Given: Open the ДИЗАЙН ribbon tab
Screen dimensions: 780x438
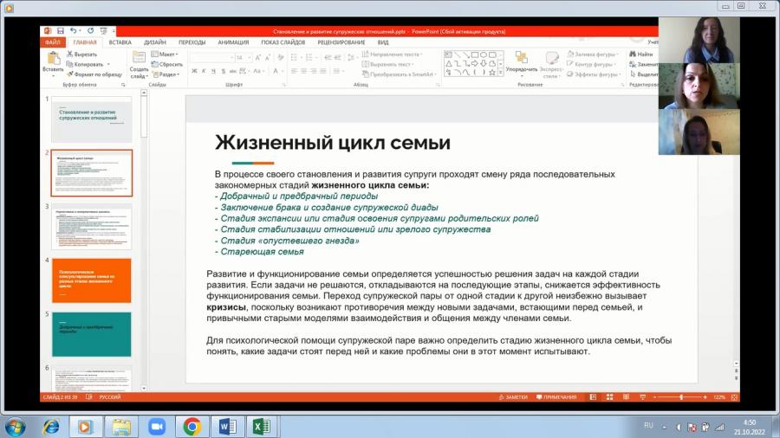Looking at the screenshot, I should tap(155, 42).
